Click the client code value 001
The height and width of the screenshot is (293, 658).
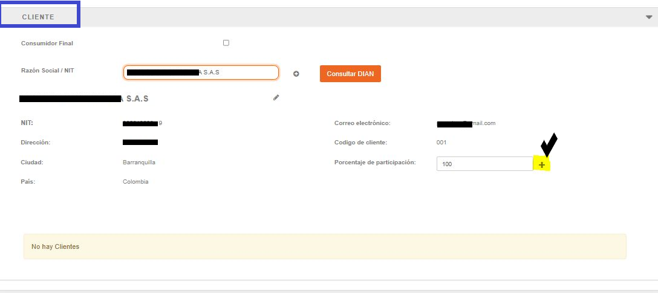click(x=441, y=143)
